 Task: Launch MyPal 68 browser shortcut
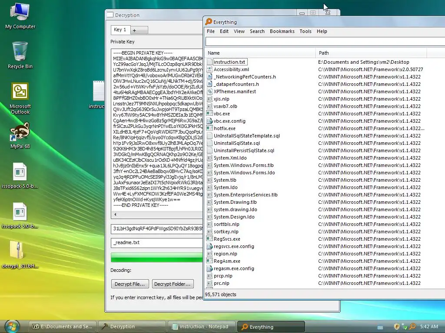pos(20,135)
